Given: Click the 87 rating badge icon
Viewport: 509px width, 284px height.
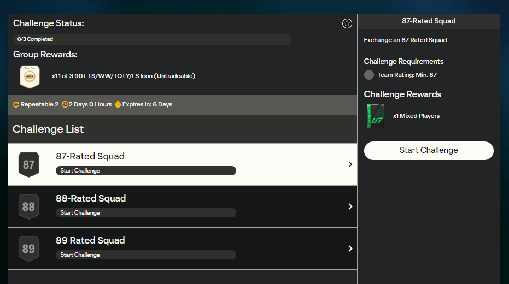Looking at the screenshot, I should (x=28, y=164).
